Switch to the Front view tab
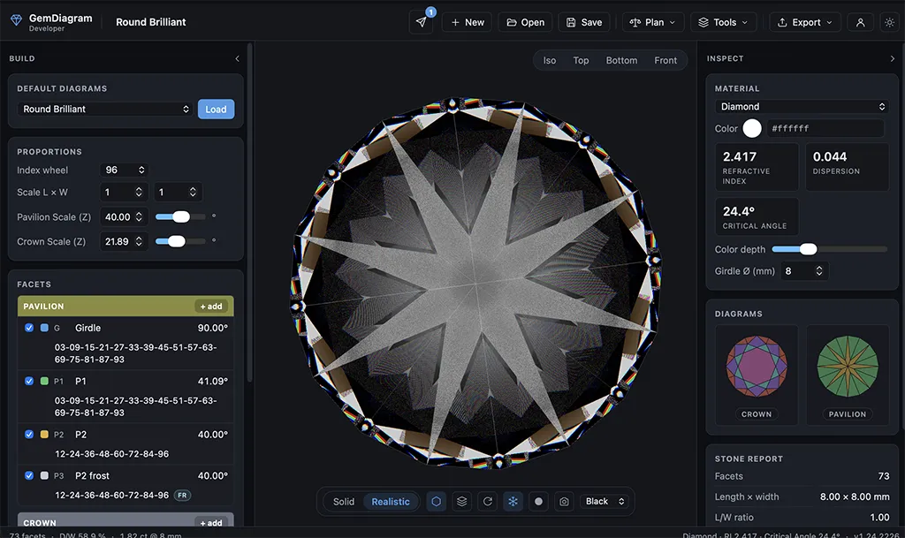The image size is (905, 538). [665, 61]
